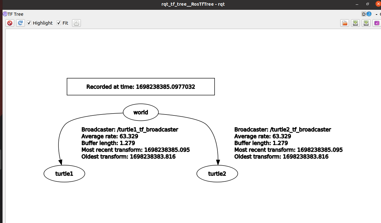Click Oldest transform under turtle2 broadcaster
Viewport: 381px width, 223px height.
coord(281,156)
